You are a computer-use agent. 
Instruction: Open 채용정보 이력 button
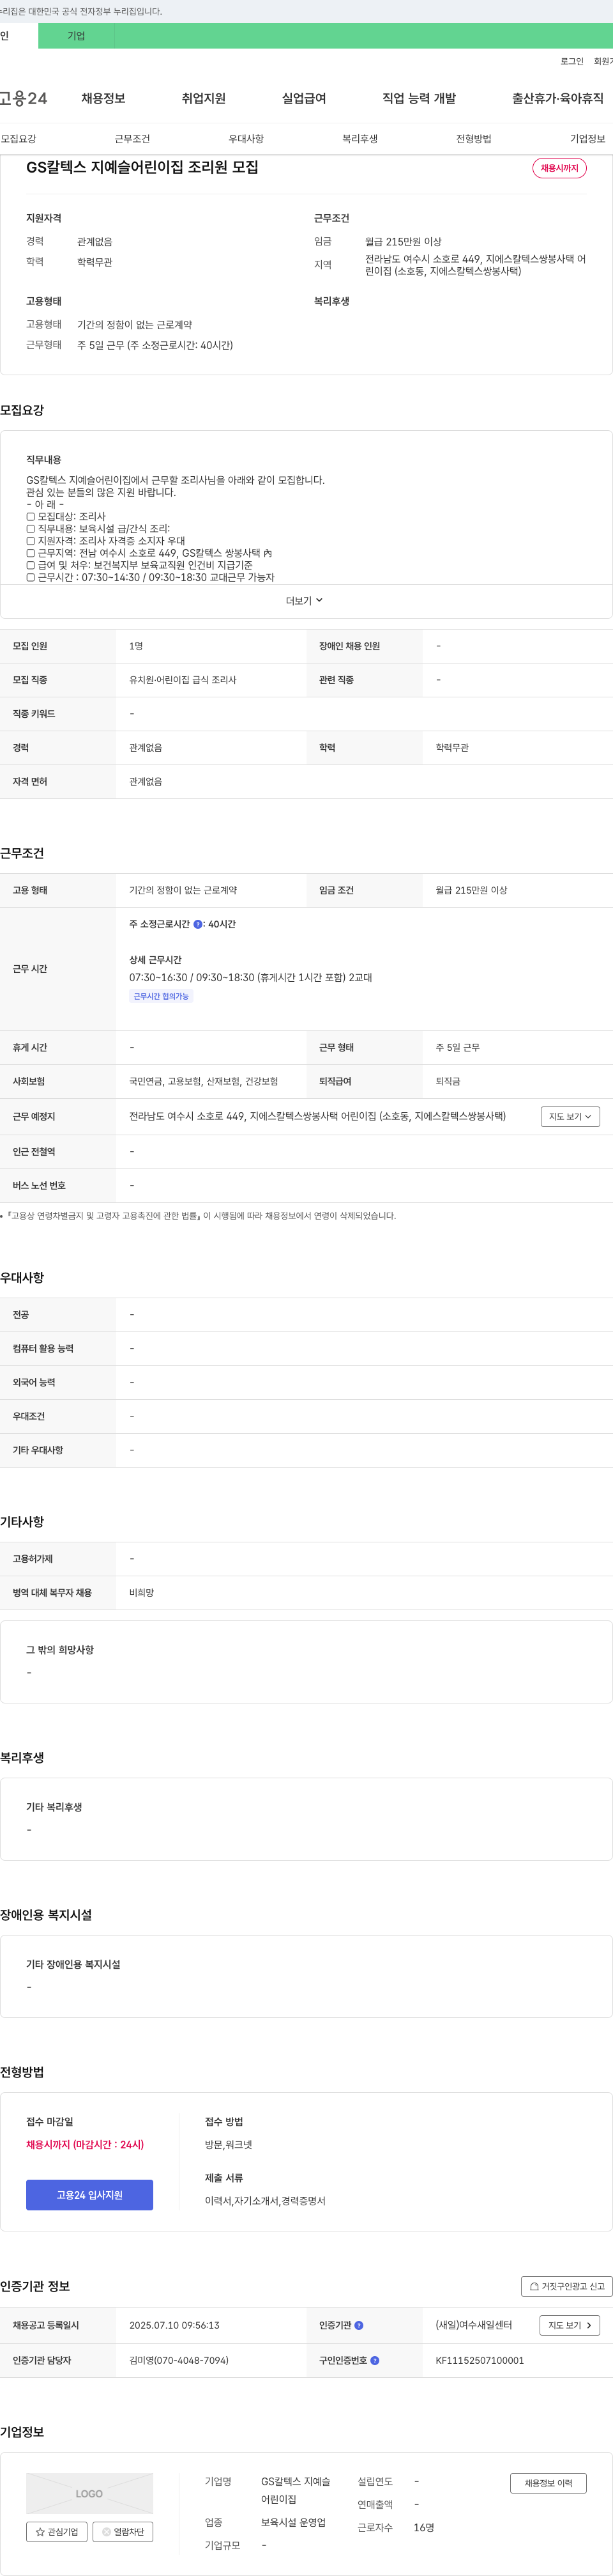tap(548, 2483)
